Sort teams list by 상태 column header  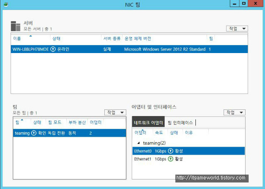(x=37, y=123)
